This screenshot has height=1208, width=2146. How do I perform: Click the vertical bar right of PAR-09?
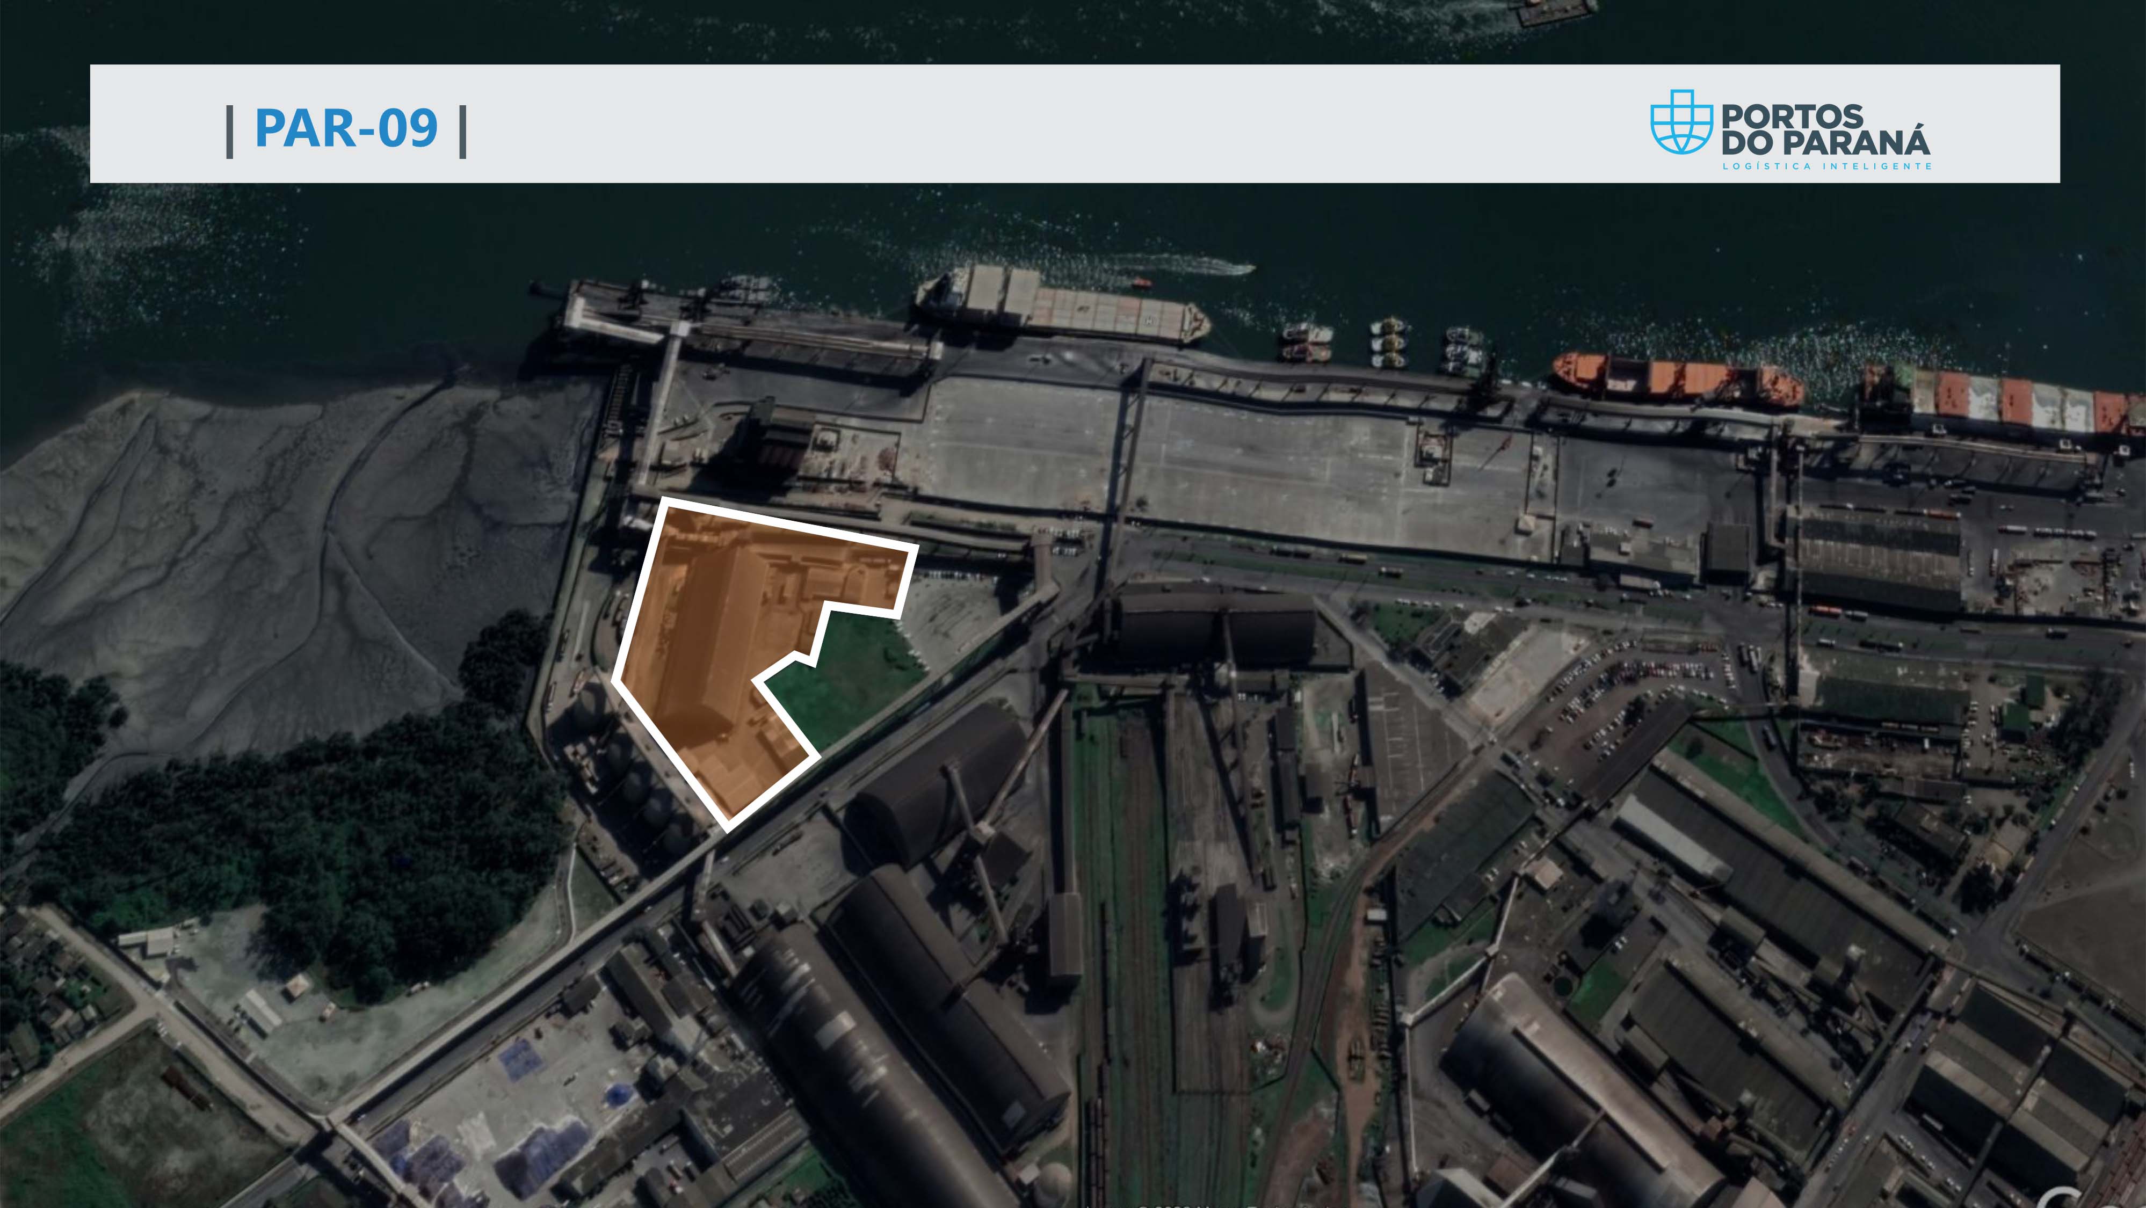tap(463, 132)
